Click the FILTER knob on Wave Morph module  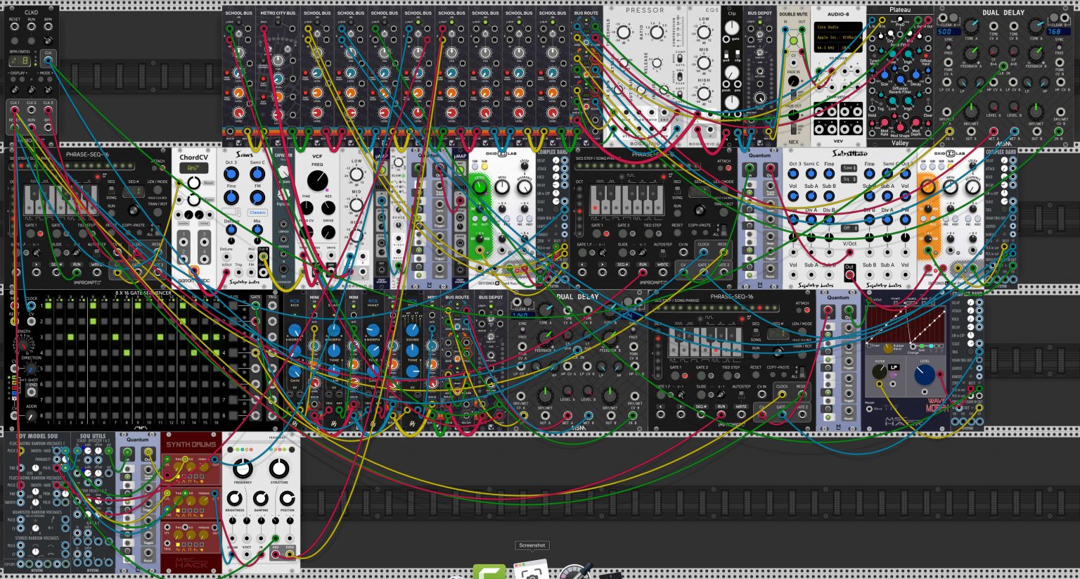pyautogui.click(x=880, y=372)
